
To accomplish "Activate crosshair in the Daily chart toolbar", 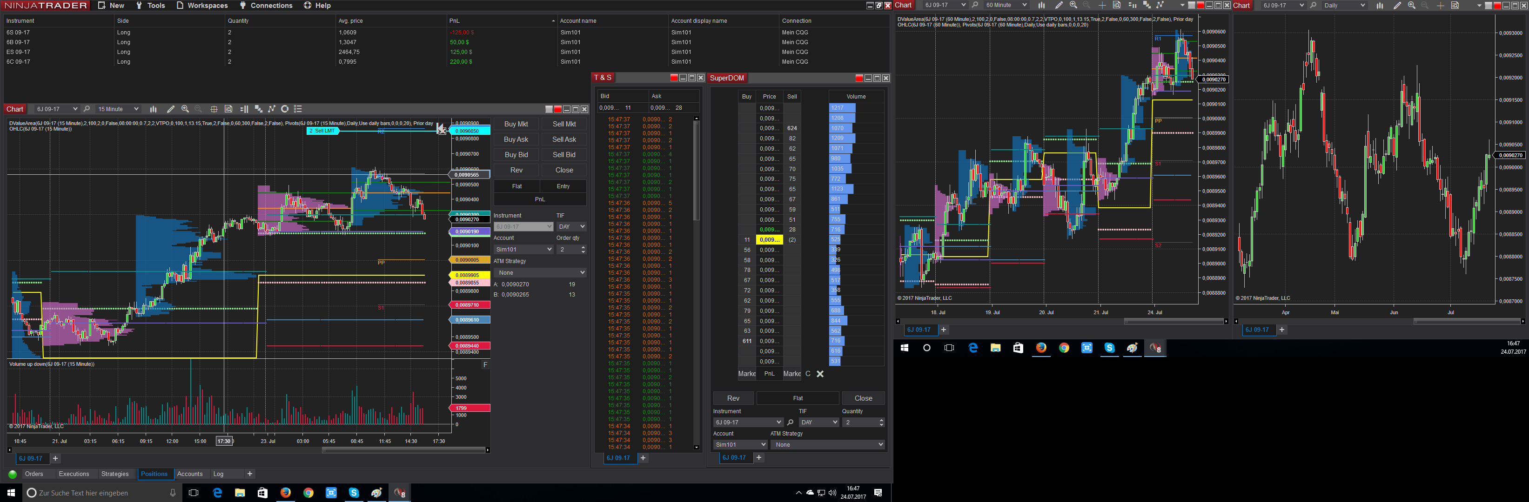I will [1441, 5].
